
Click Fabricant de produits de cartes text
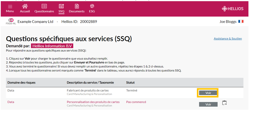point(88,90)
